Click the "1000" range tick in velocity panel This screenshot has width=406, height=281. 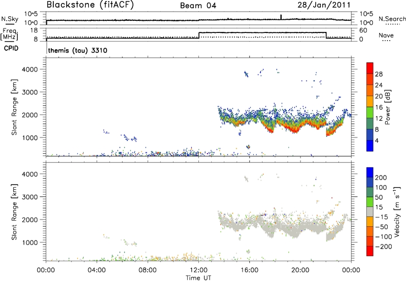29,242
